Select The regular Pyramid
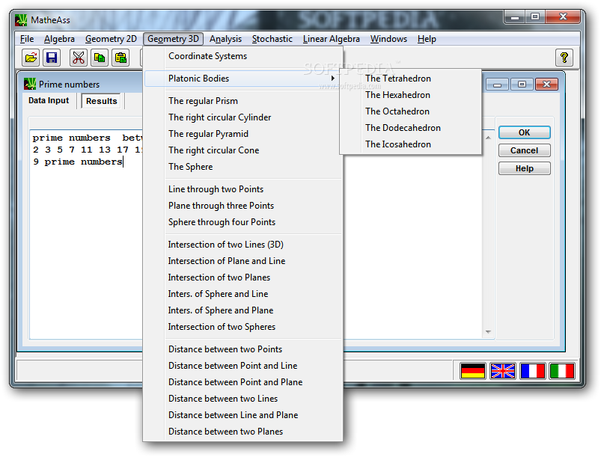 click(243, 134)
